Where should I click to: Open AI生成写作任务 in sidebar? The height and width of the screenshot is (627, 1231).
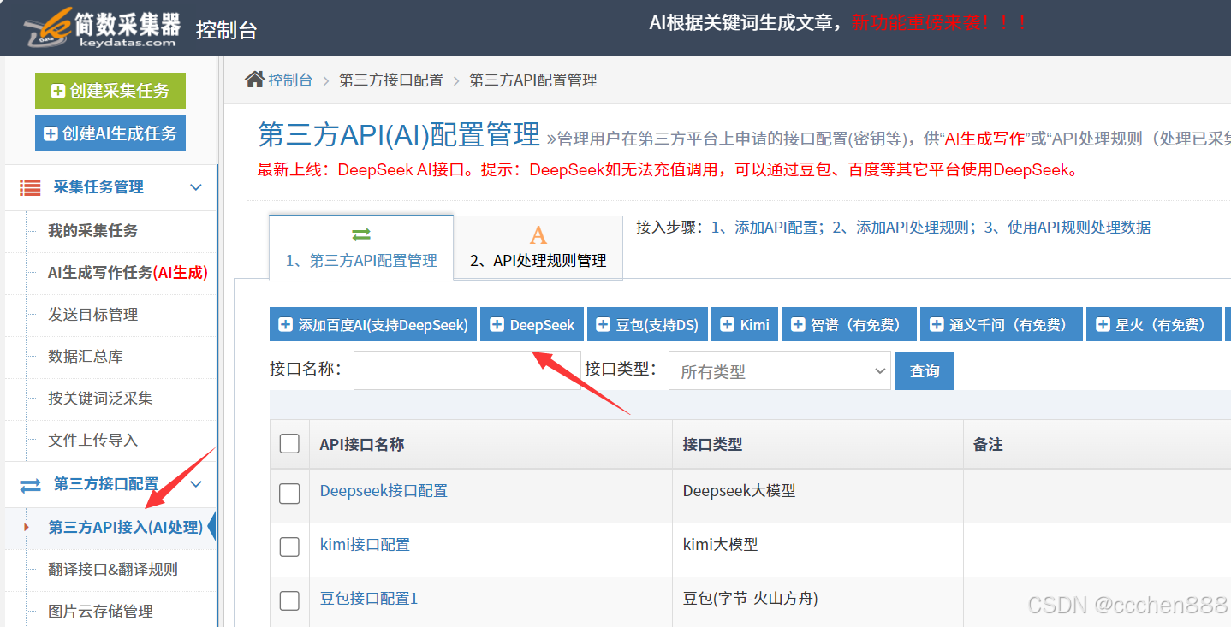point(128,273)
